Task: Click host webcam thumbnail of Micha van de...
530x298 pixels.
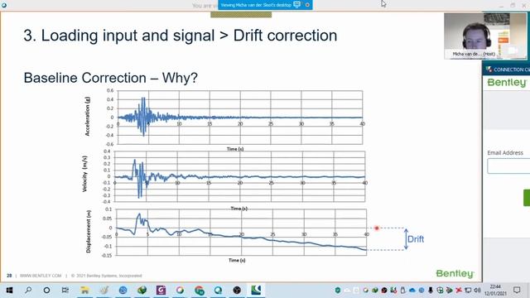Action: click(485, 36)
